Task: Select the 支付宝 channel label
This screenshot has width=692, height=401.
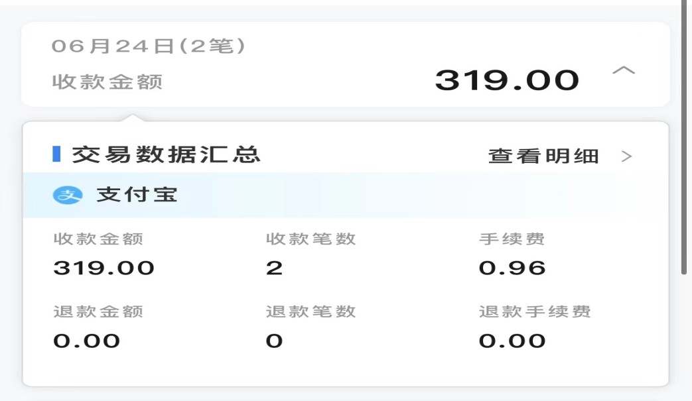Action: click(137, 196)
